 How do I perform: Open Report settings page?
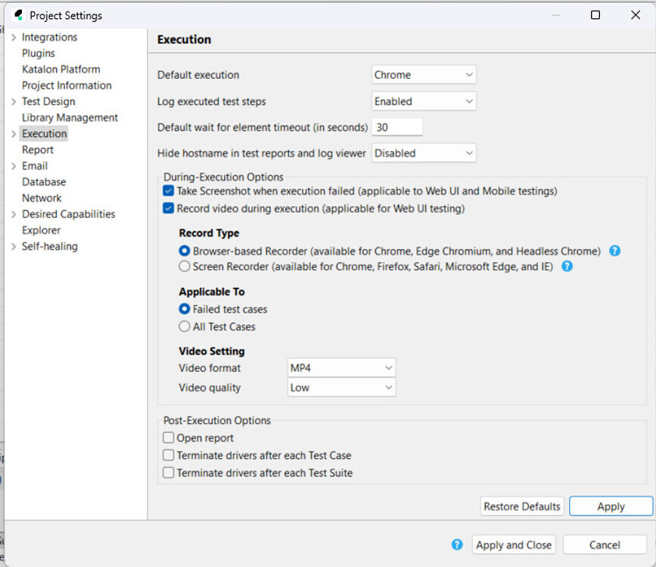click(x=38, y=150)
